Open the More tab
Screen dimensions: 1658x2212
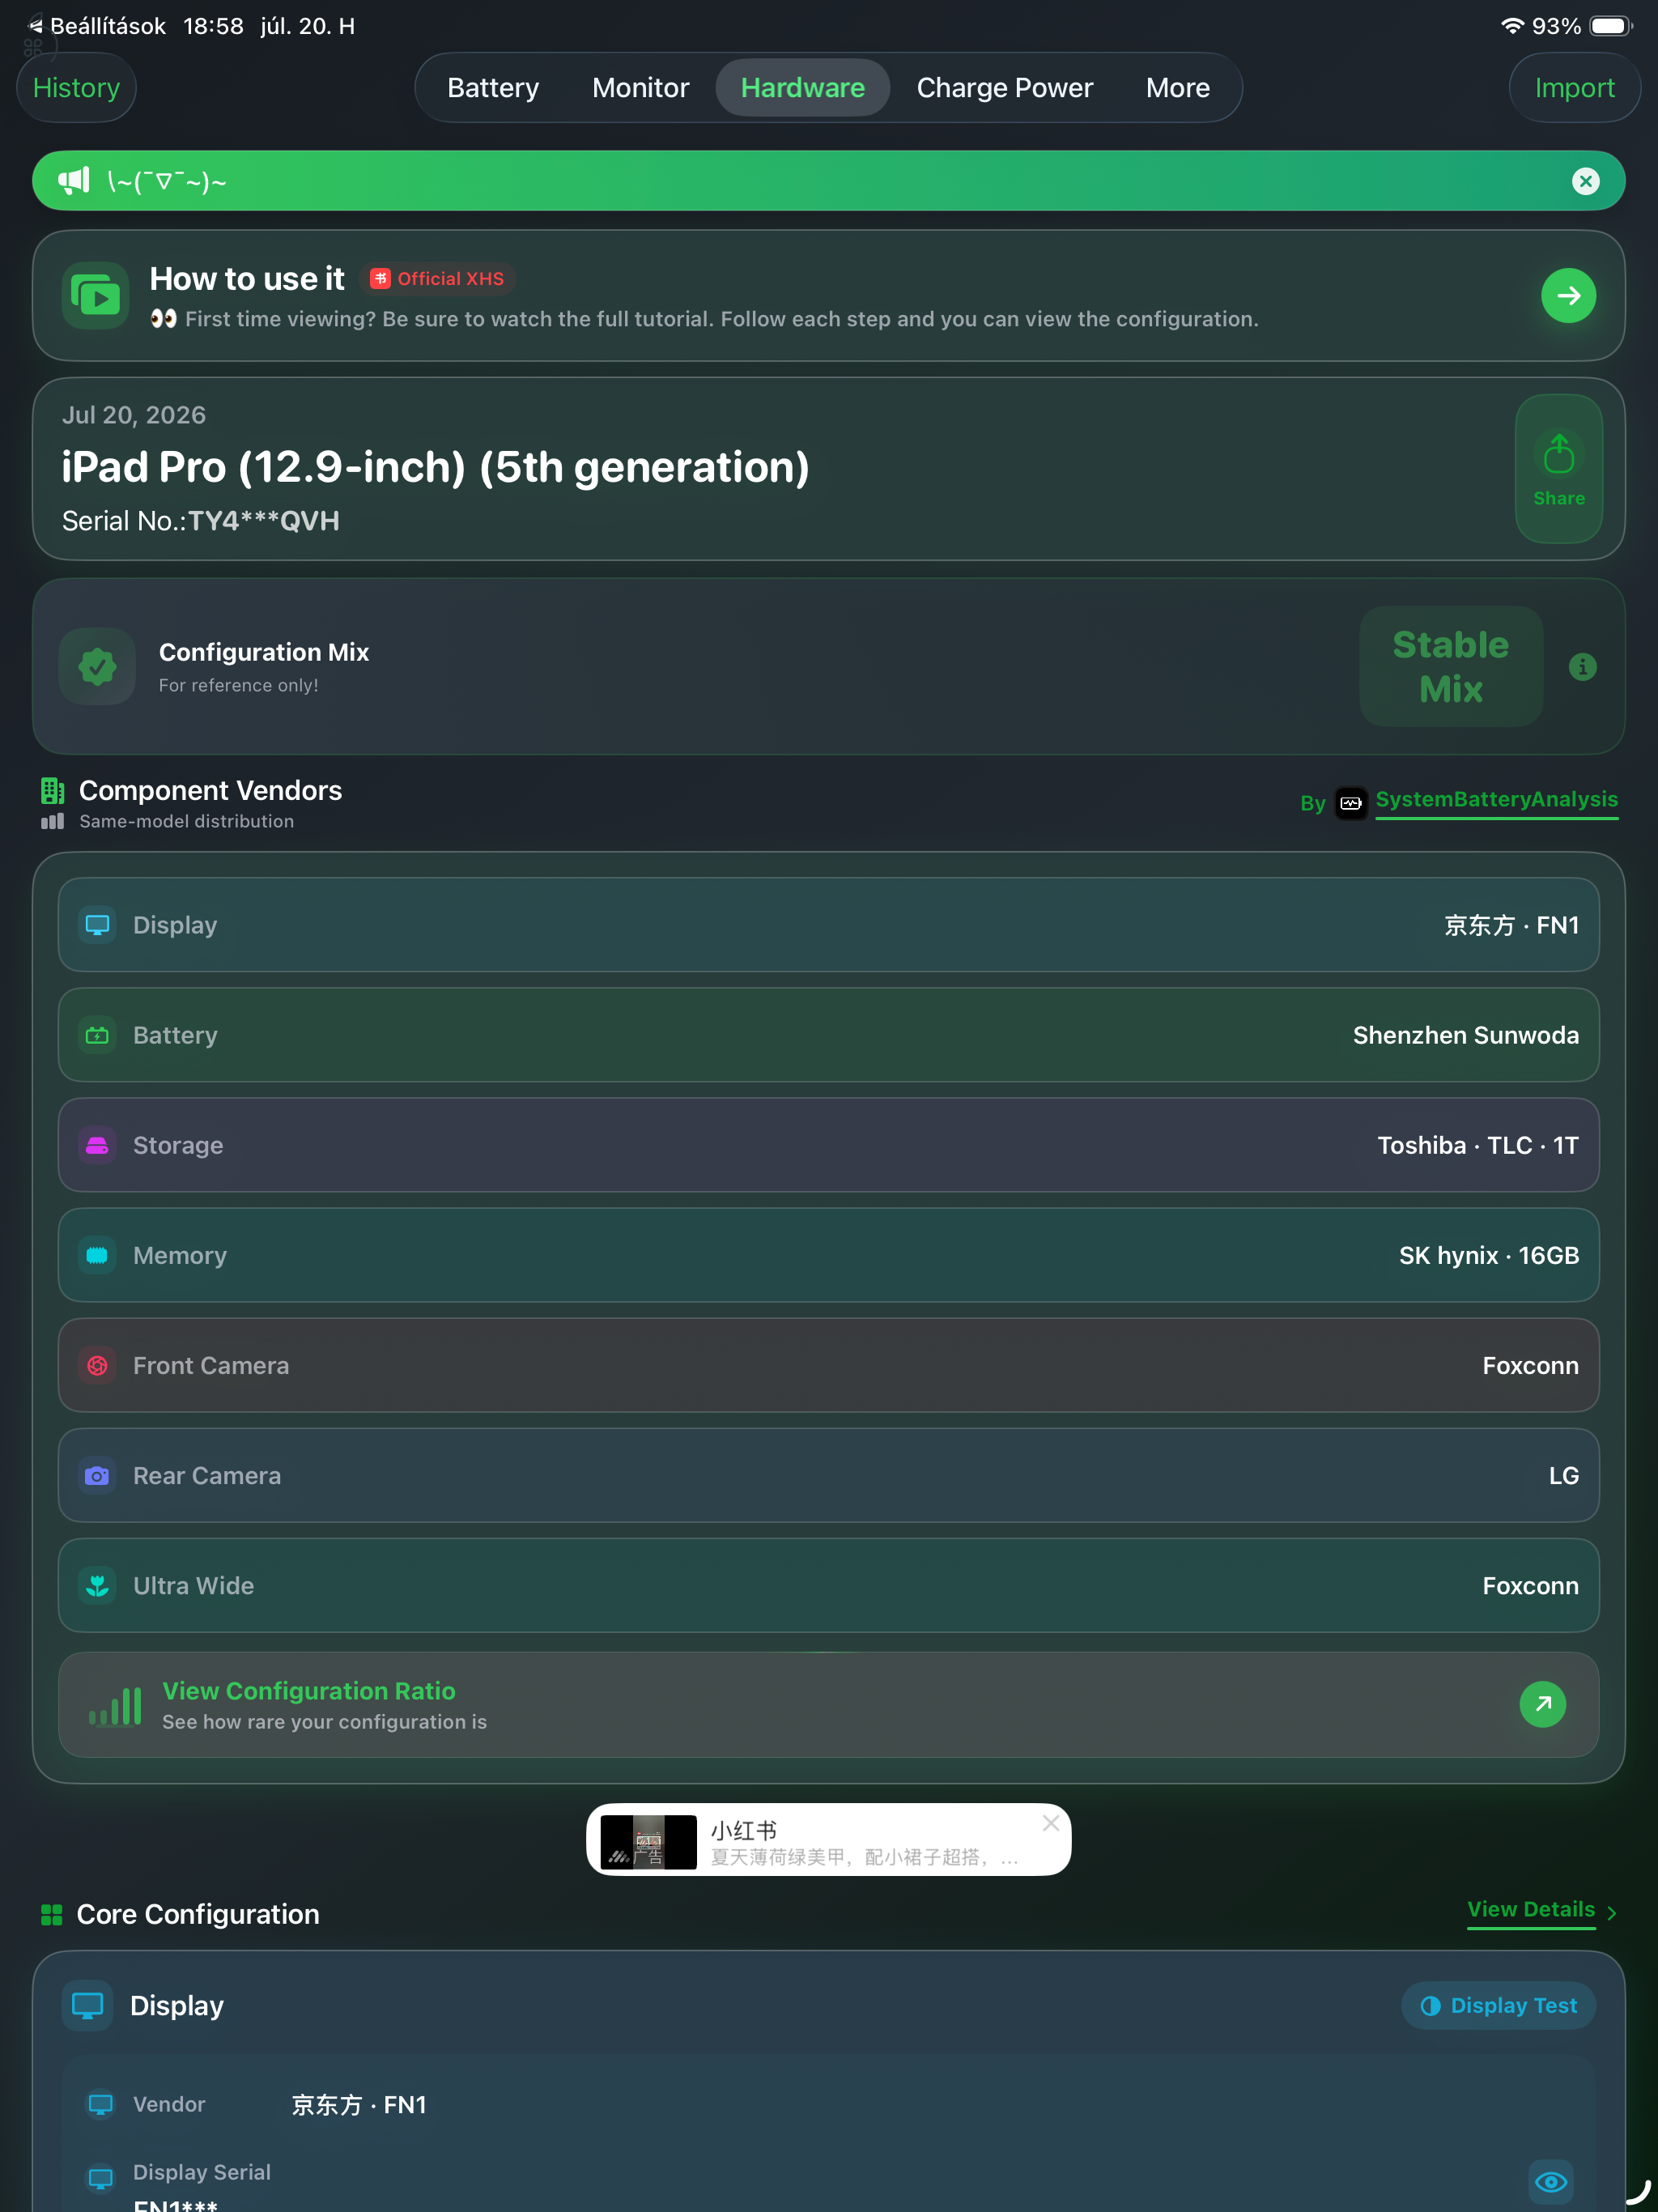click(1177, 88)
